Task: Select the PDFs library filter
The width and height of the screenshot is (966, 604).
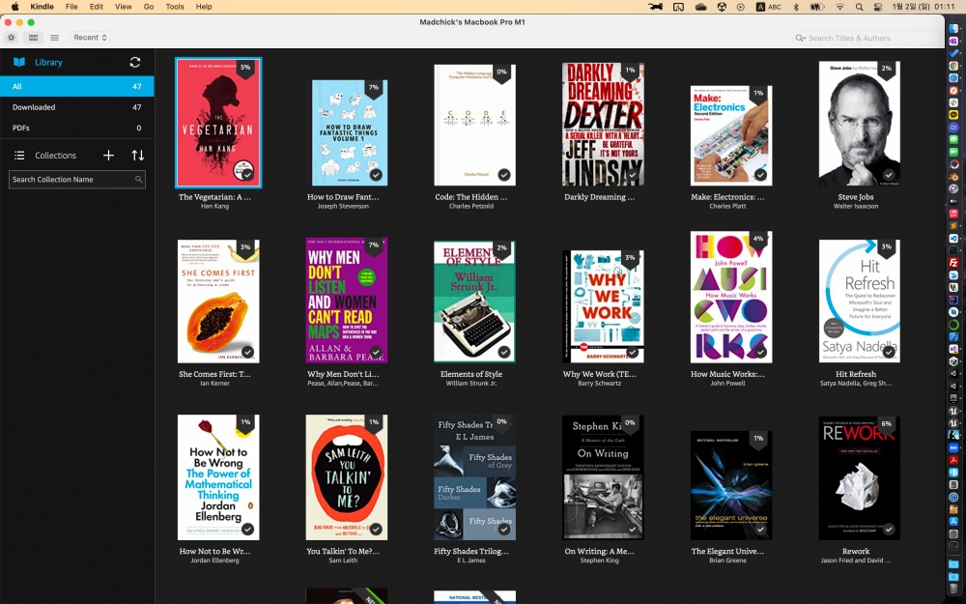Action: point(77,129)
